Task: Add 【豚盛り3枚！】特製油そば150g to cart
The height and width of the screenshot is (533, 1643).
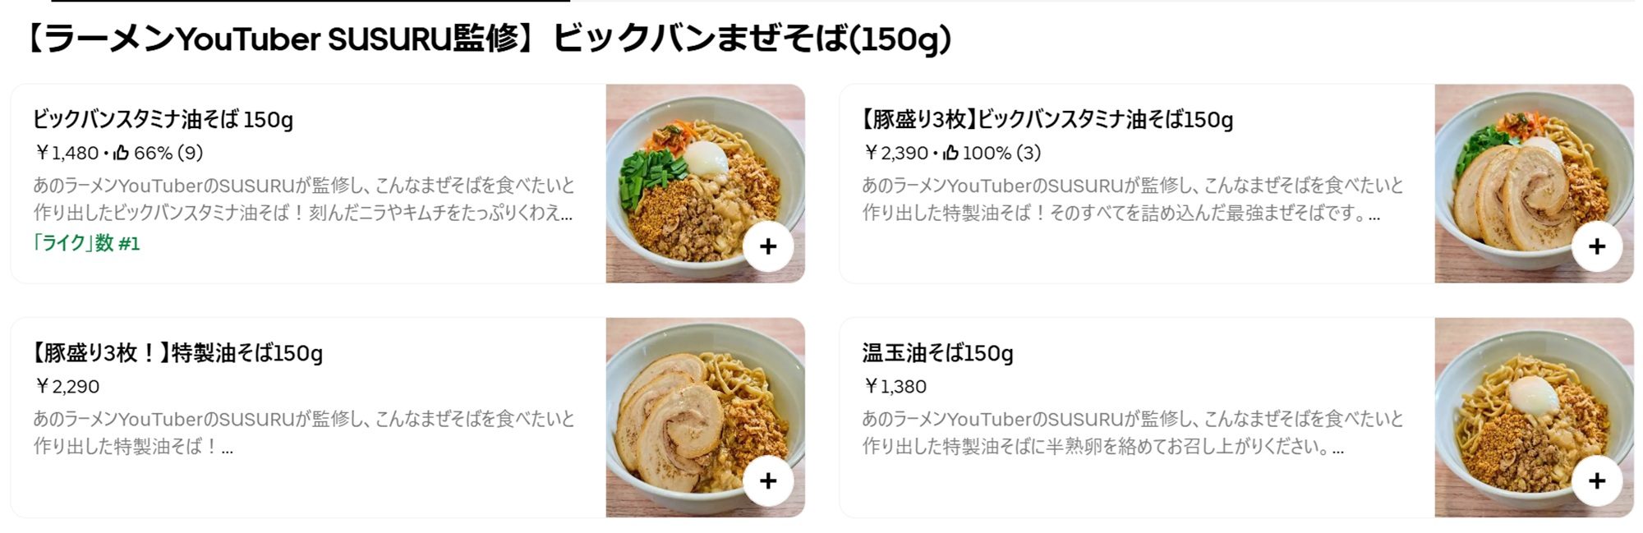Action: (x=767, y=480)
